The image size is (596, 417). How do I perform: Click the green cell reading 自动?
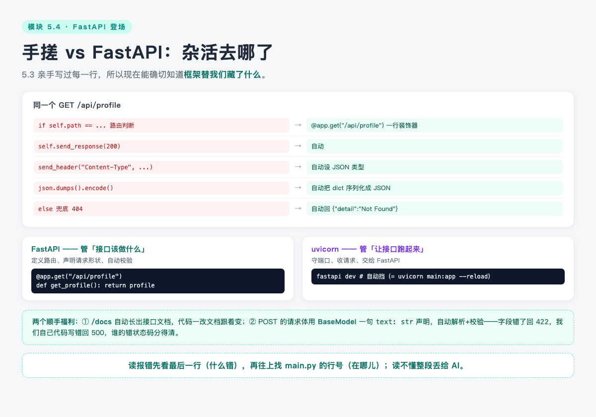(x=435, y=146)
